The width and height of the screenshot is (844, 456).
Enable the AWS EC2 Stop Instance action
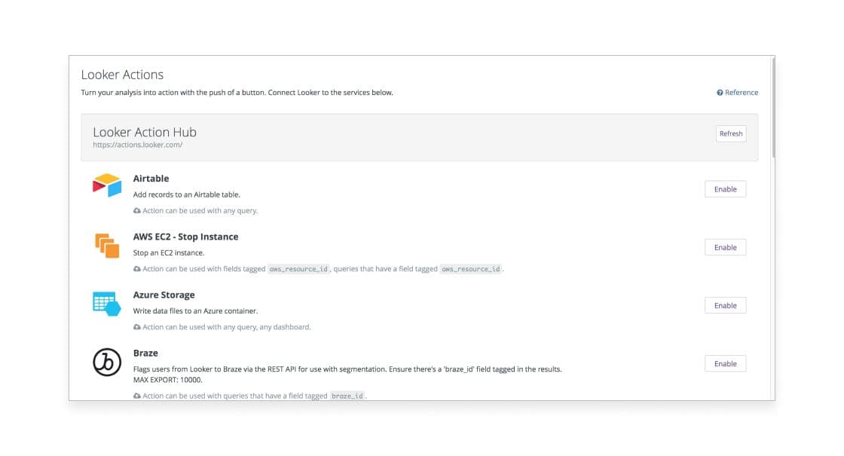(725, 247)
